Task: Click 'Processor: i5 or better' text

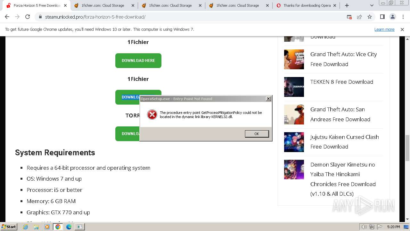Action: click(x=54, y=190)
